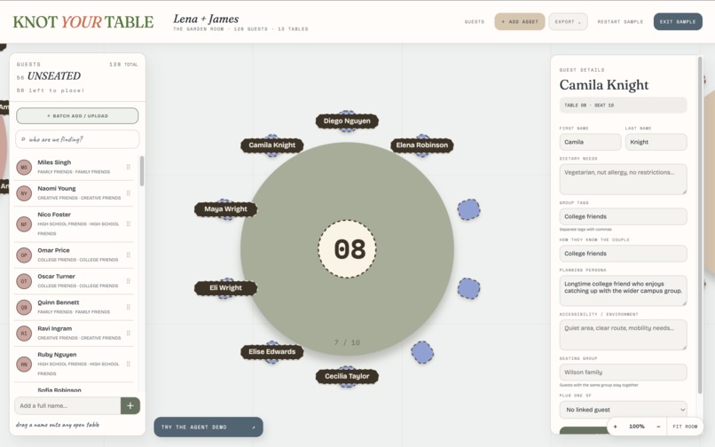Click the Miles Singh MS avatar
Screen dimensions: 715x447
[24, 168]
